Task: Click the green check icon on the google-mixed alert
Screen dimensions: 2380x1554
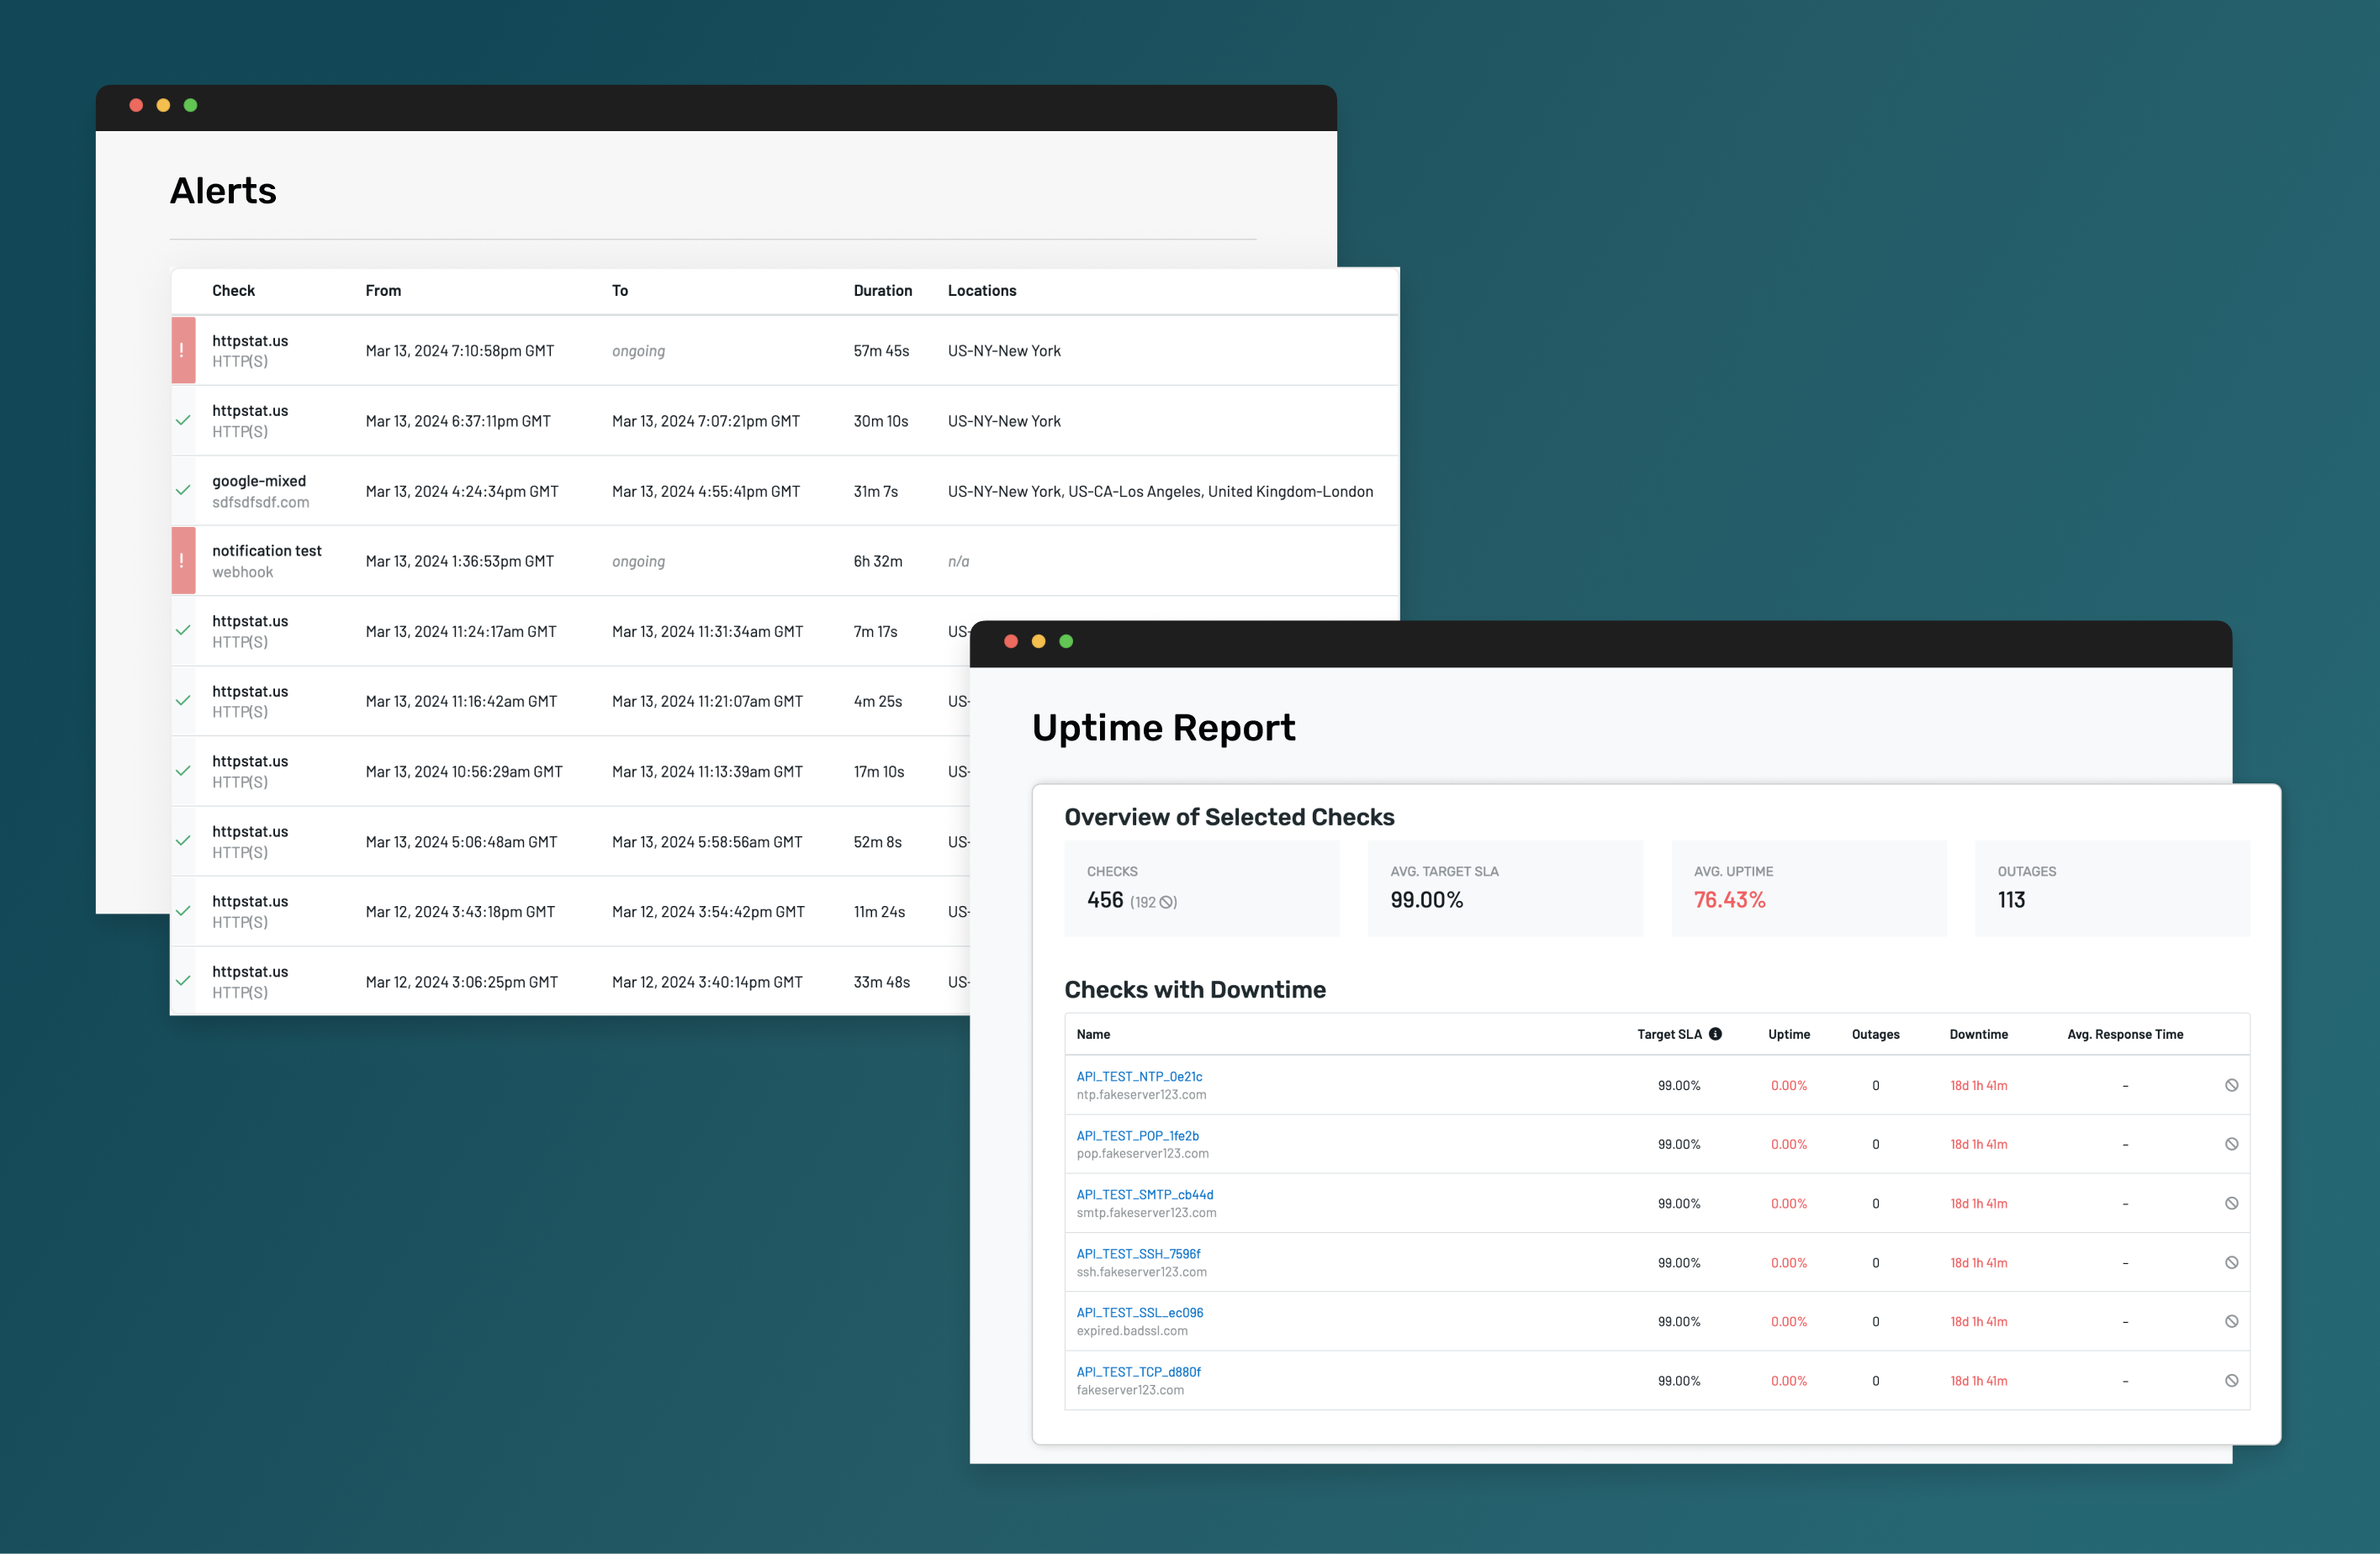Action: (183, 491)
